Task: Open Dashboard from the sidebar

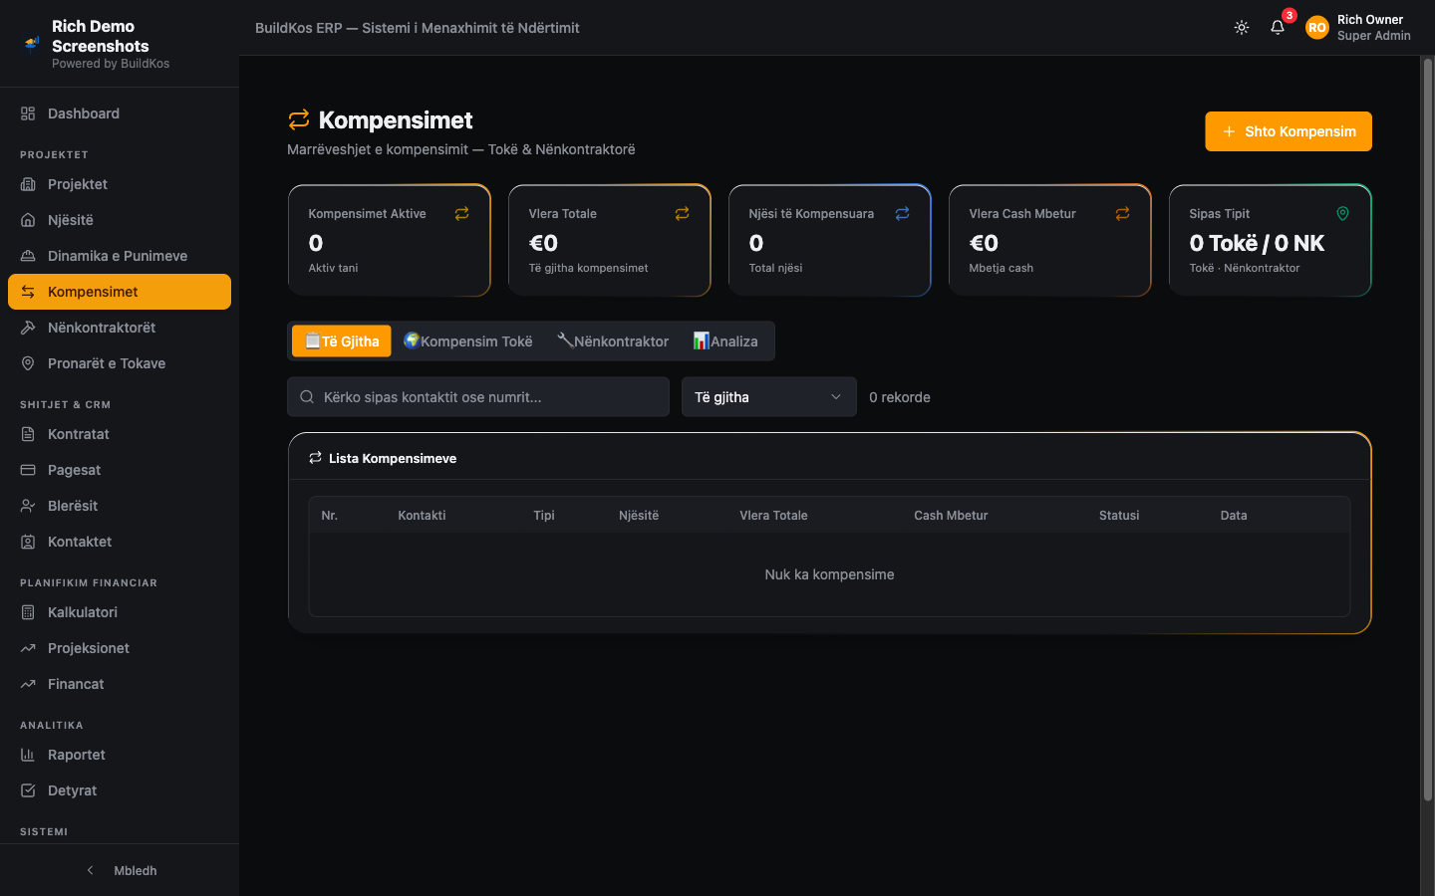Action: coord(120,113)
